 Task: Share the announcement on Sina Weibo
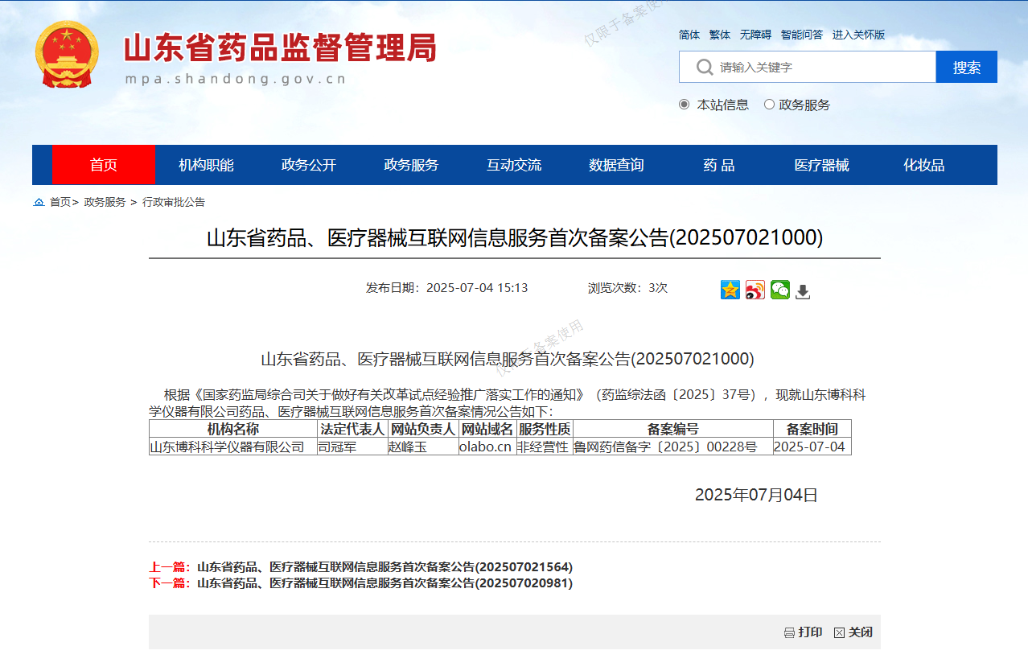[755, 290]
